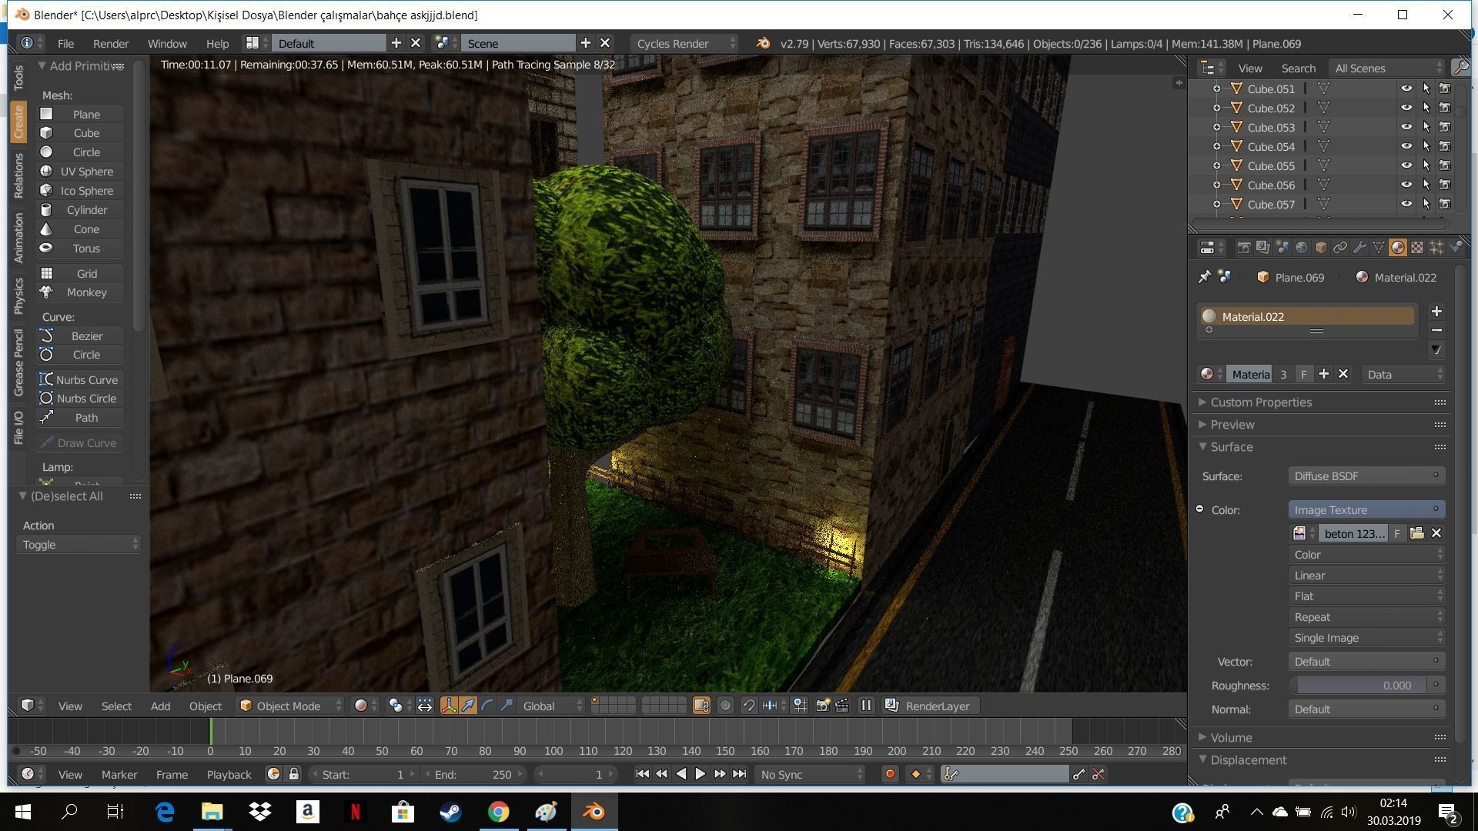Open the Particles properties tab
1478x831 pixels.
coord(1436,248)
